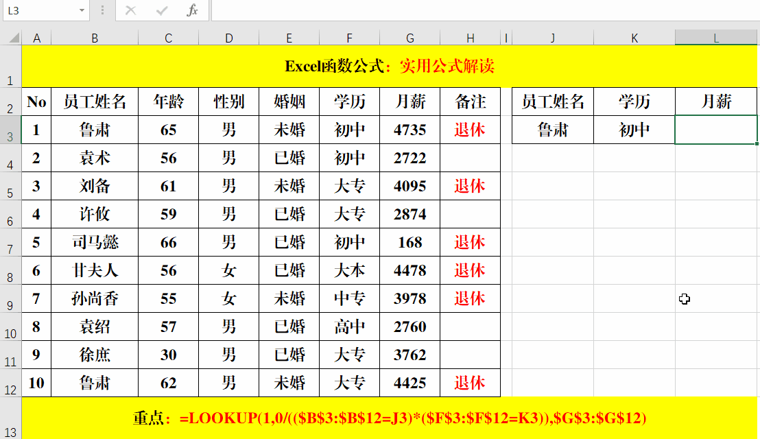Screen dimensions: 760x439
Task: Select age cell 30
Action: pos(168,355)
